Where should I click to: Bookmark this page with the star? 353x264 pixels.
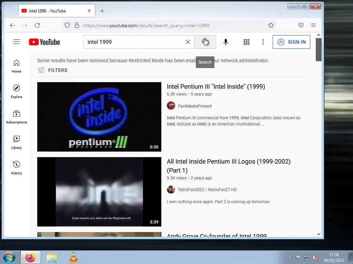coord(271,25)
